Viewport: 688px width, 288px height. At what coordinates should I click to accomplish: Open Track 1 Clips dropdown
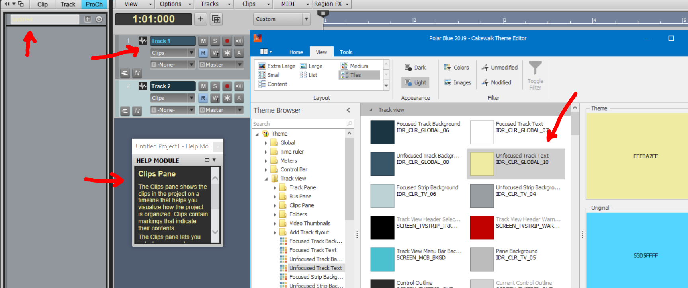[x=172, y=53]
